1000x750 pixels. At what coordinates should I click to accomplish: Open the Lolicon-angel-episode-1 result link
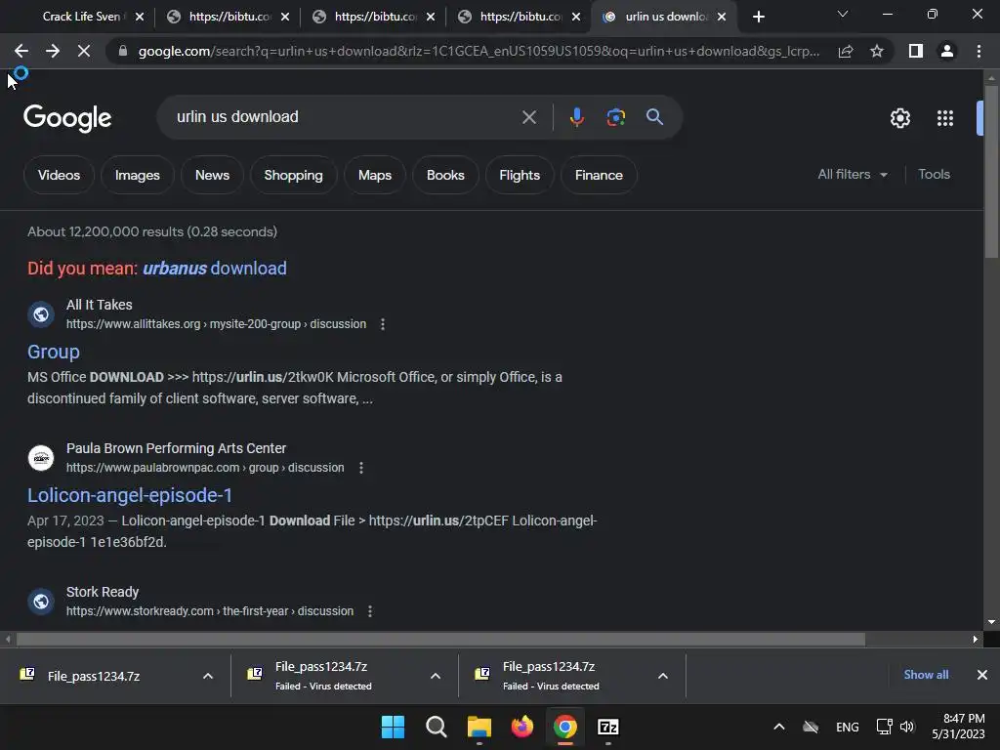[x=130, y=495]
